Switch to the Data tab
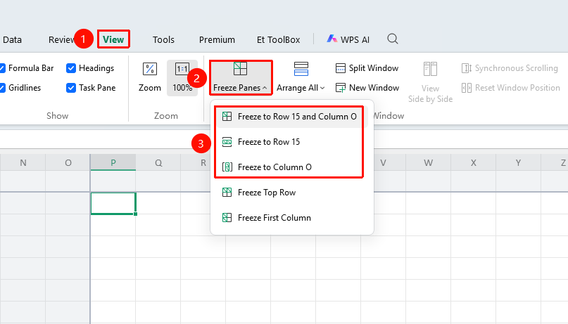 (12, 39)
